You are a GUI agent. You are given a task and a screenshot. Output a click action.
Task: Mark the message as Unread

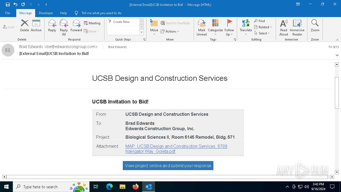point(202,27)
